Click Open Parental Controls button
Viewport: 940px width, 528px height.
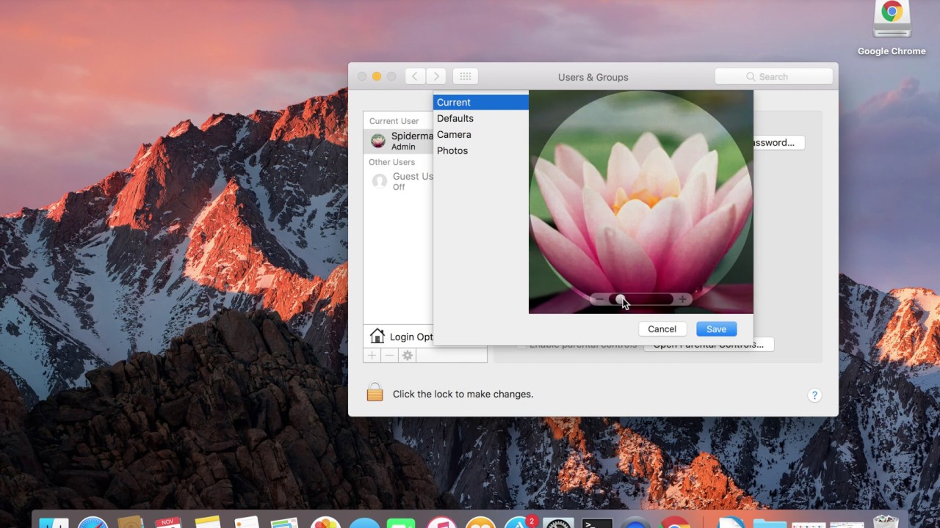click(709, 345)
